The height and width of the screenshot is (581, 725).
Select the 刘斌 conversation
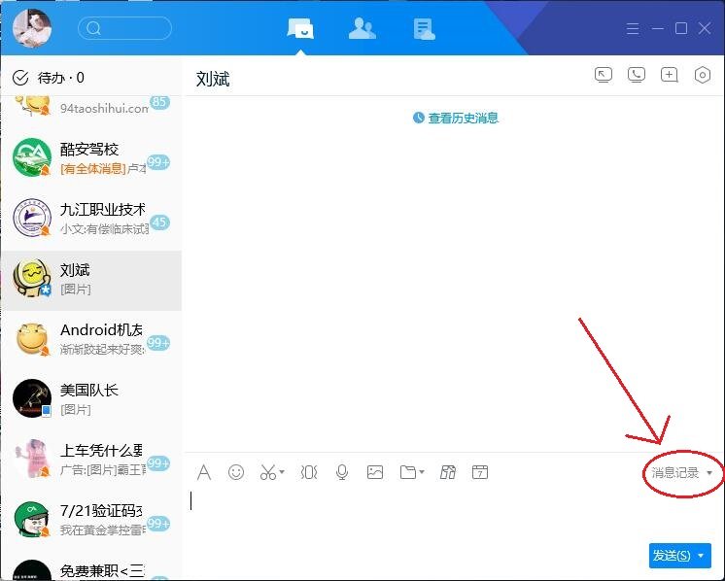click(91, 281)
